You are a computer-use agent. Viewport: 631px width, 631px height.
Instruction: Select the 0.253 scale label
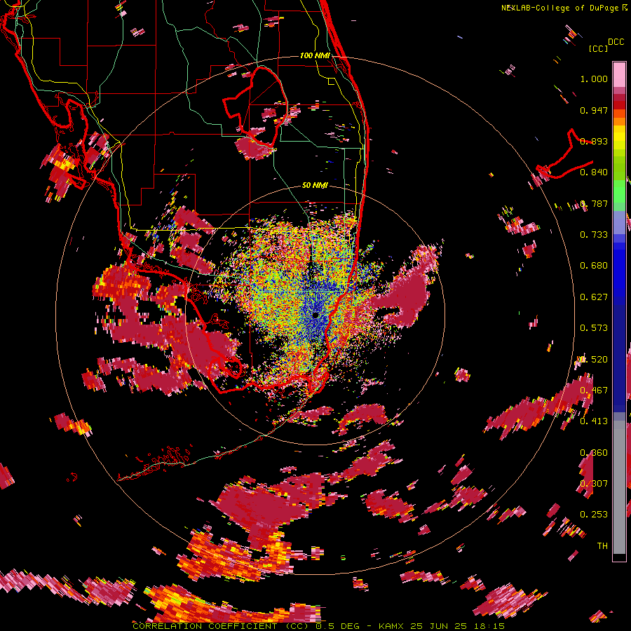(x=594, y=515)
